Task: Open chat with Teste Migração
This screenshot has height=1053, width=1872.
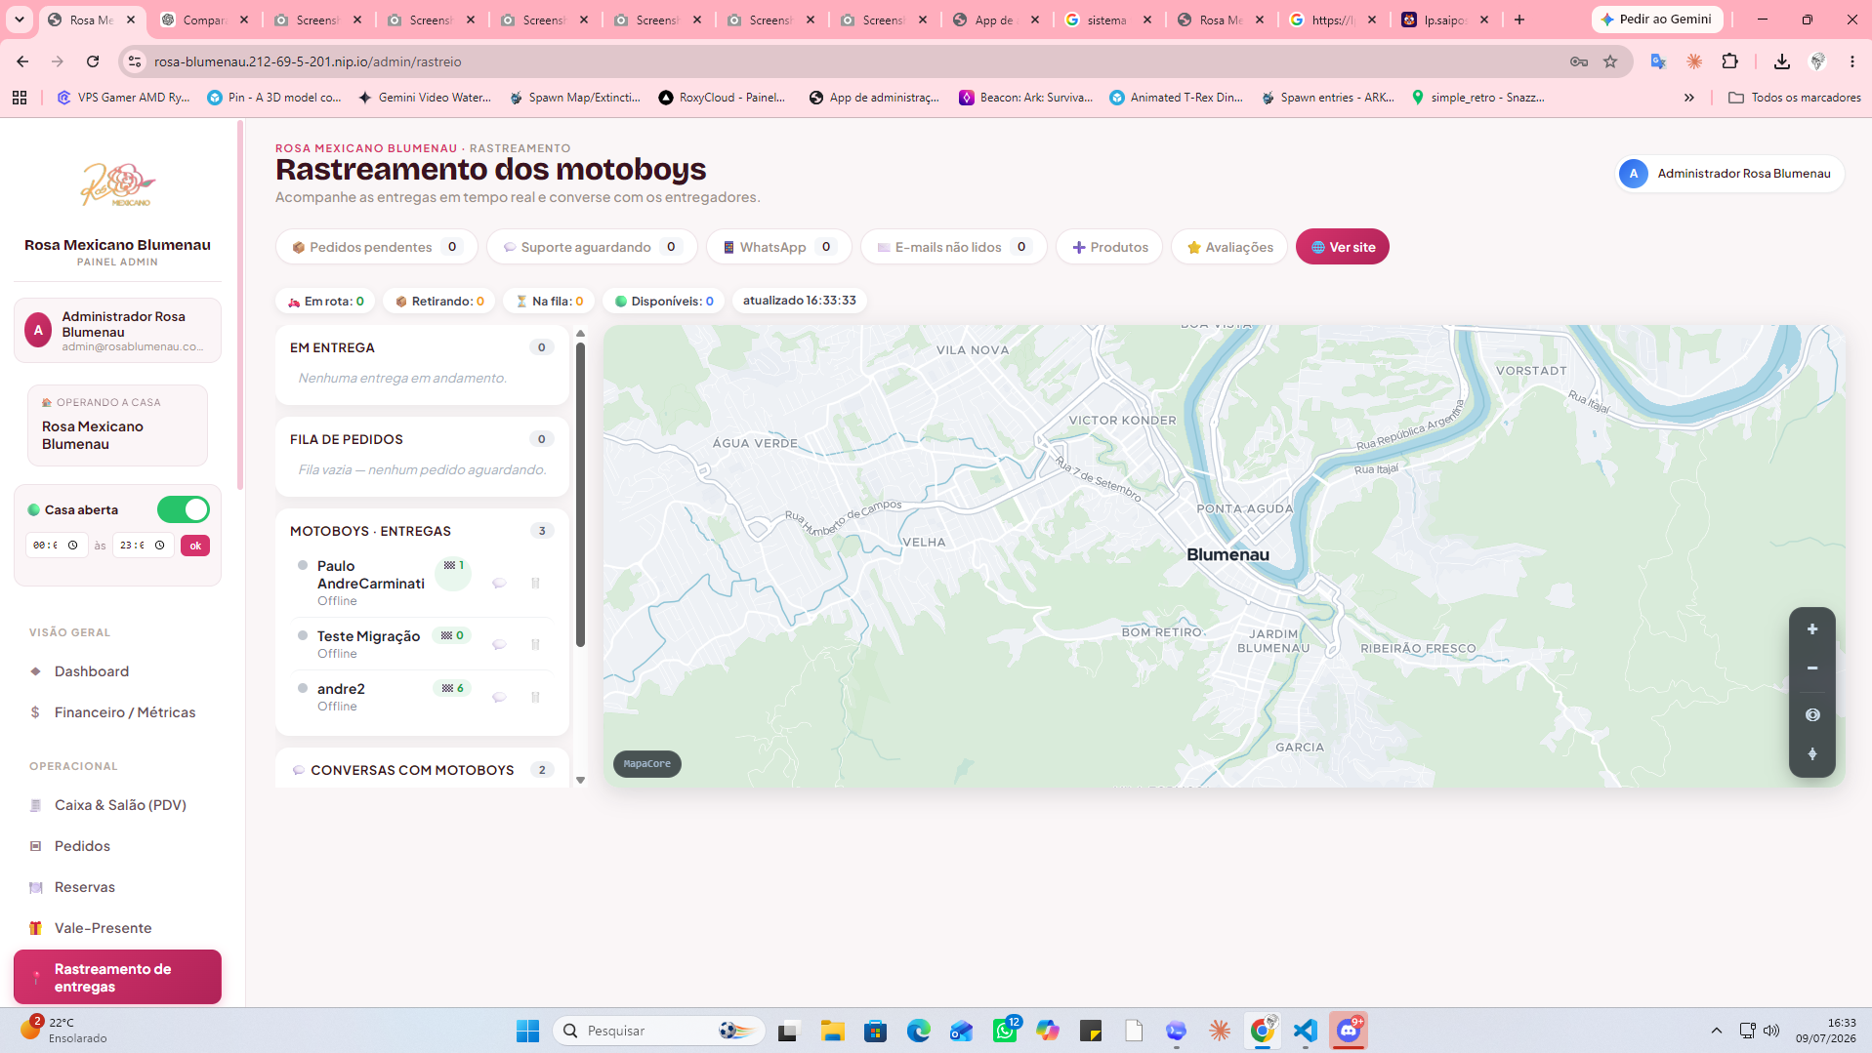Action: [499, 645]
